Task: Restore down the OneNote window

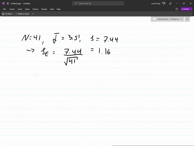Action: (183, 4)
